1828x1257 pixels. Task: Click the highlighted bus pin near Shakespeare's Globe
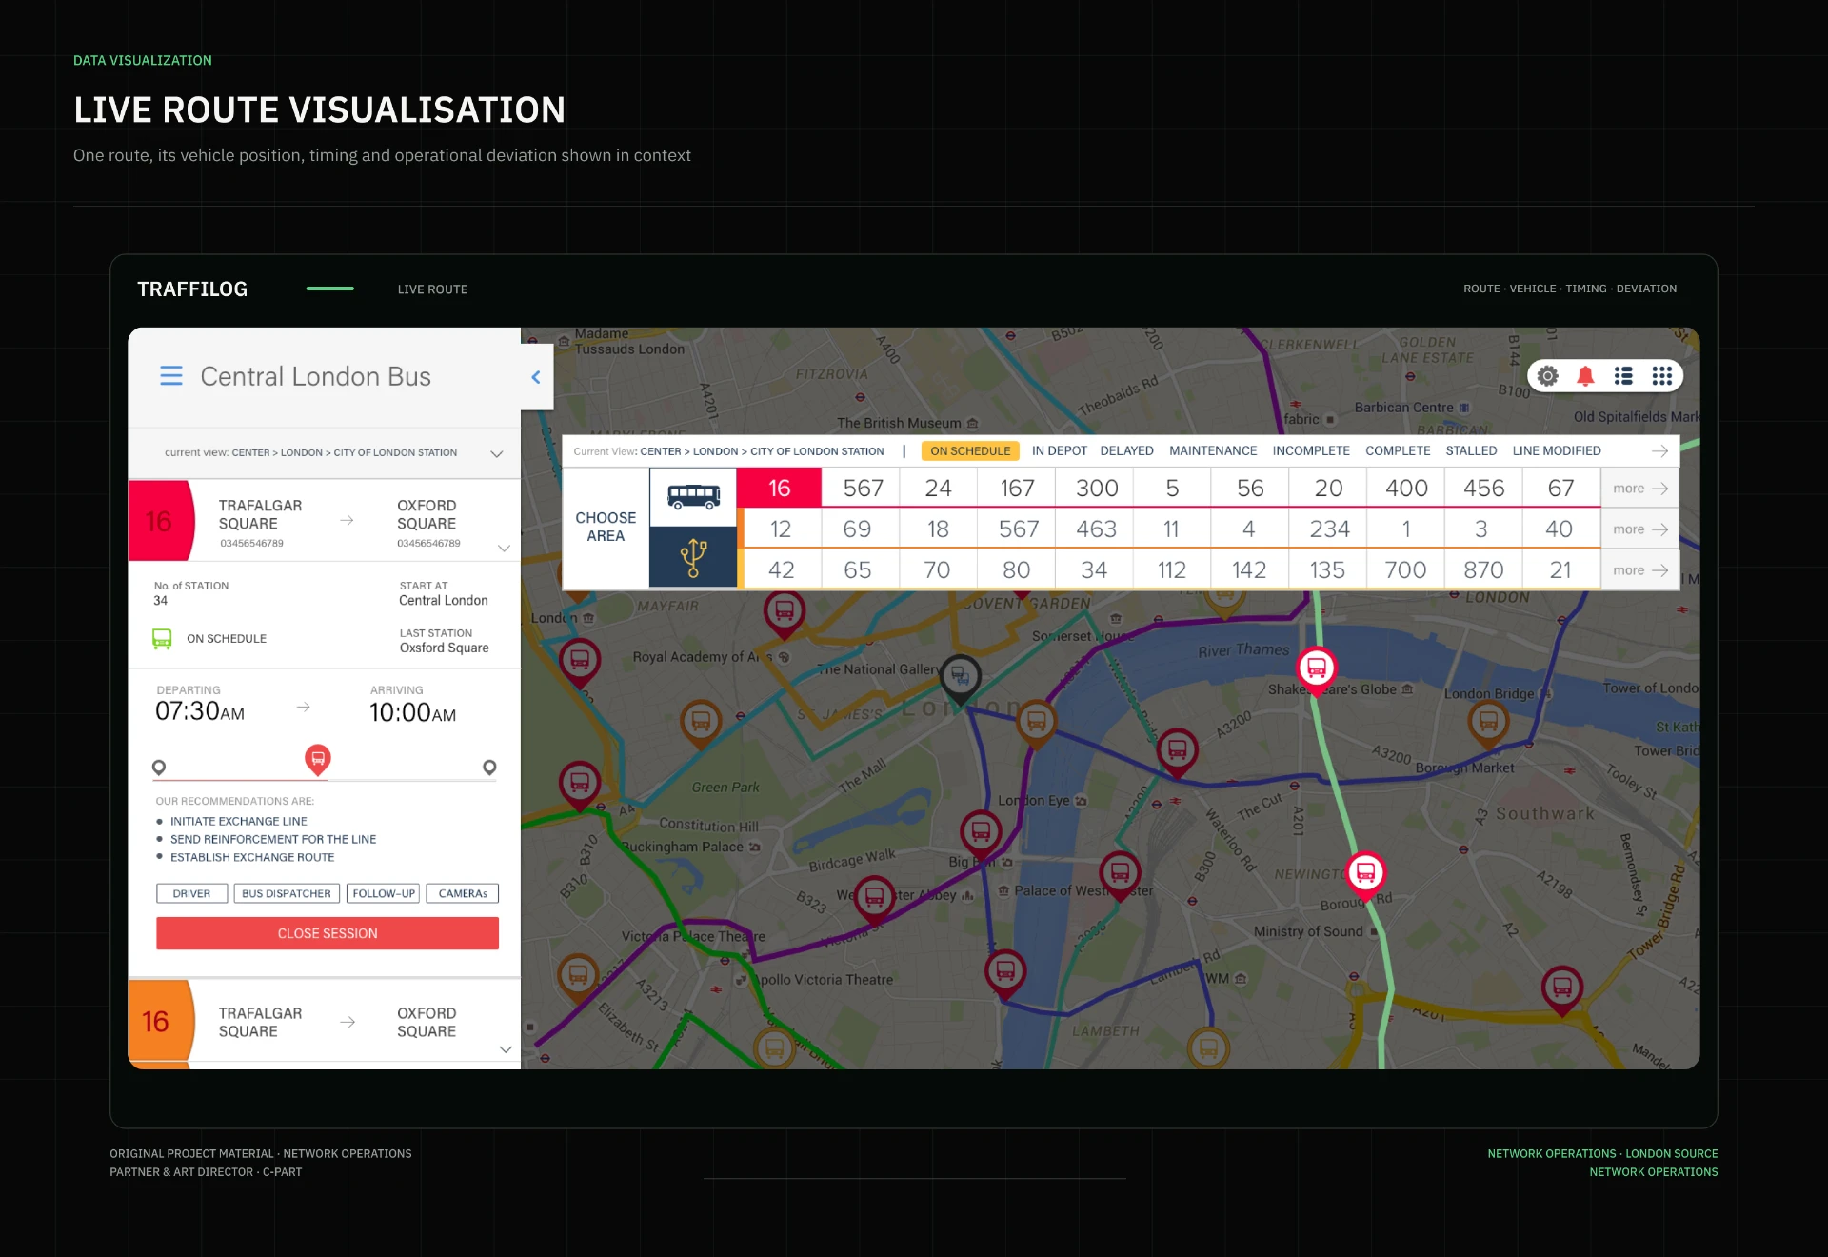(x=1317, y=669)
